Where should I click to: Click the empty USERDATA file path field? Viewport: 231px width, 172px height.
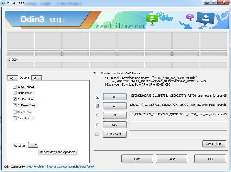coord(178,134)
